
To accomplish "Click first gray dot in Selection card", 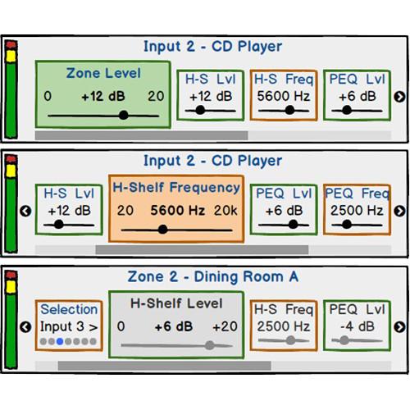I will [x=43, y=341].
